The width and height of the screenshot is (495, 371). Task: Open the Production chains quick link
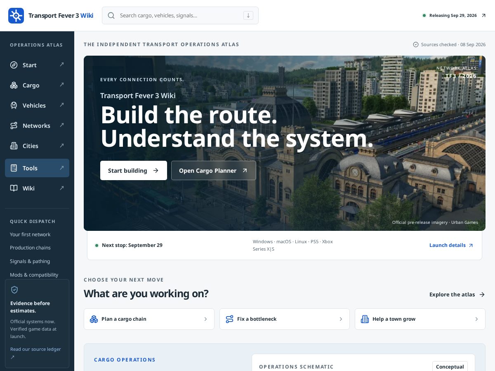[30, 248]
